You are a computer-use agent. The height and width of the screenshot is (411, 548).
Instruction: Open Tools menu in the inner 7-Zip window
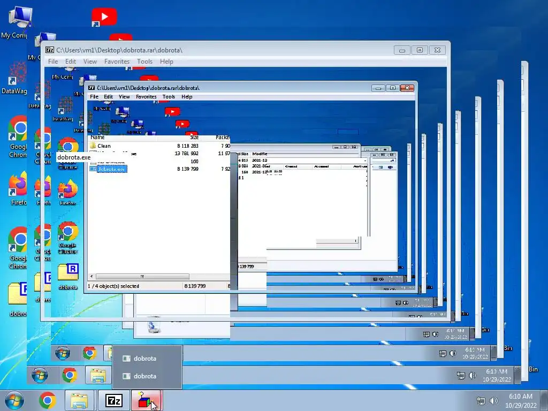tap(169, 97)
